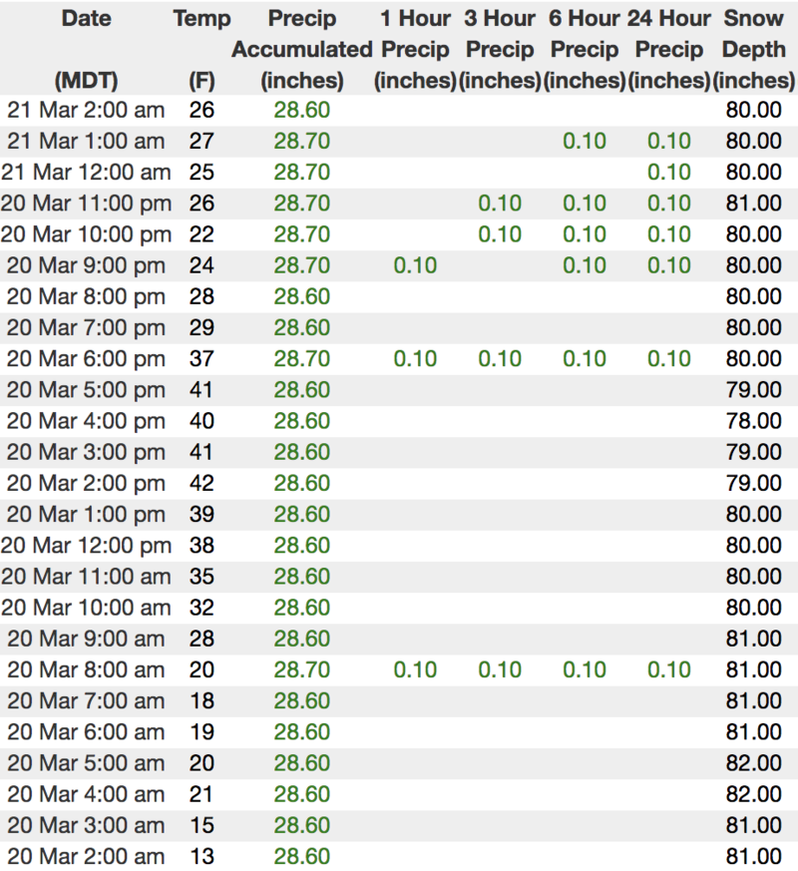
Task: Select the 3 Hour Precip header
Action: tap(500, 49)
